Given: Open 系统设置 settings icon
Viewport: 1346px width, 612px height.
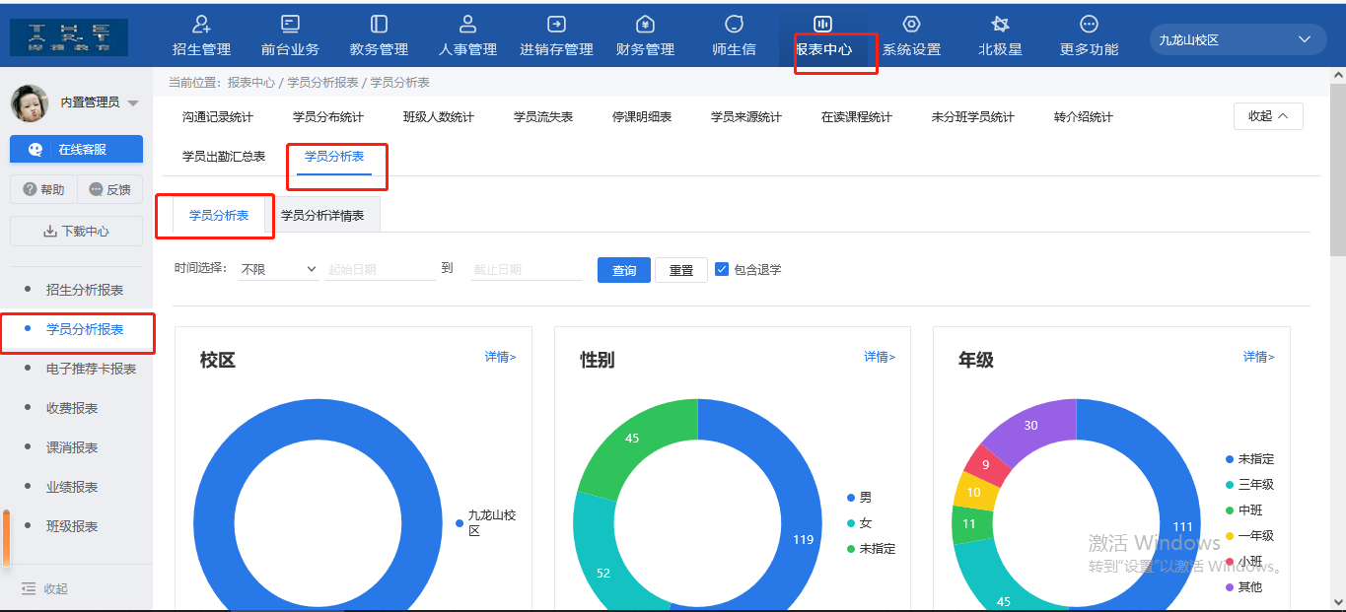Looking at the screenshot, I should (x=911, y=24).
